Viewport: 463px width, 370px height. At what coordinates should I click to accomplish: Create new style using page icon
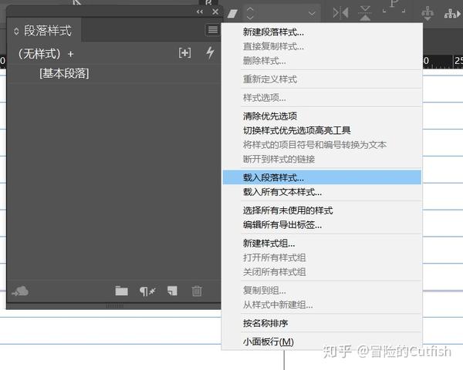(x=172, y=291)
